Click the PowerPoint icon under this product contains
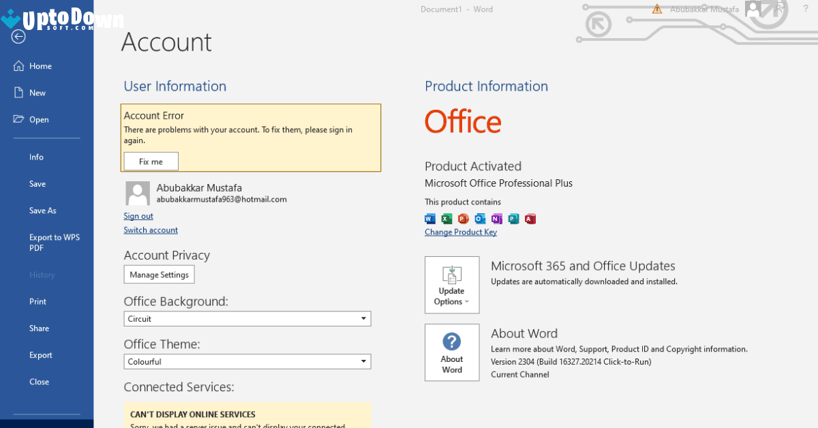Screen dimensions: 818x428 pyautogui.click(x=463, y=219)
